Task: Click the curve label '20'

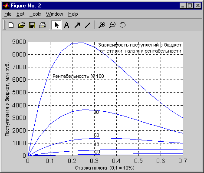Action: pyautogui.click(x=97, y=152)
